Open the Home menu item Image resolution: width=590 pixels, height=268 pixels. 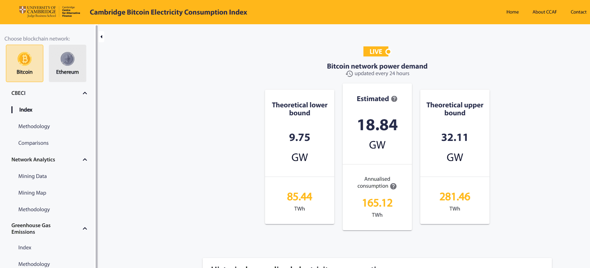[512, 12]
